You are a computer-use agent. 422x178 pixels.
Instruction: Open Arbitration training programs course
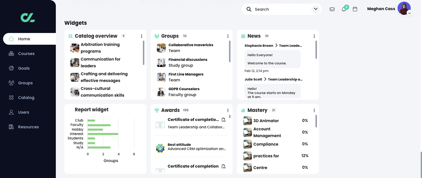100,48
